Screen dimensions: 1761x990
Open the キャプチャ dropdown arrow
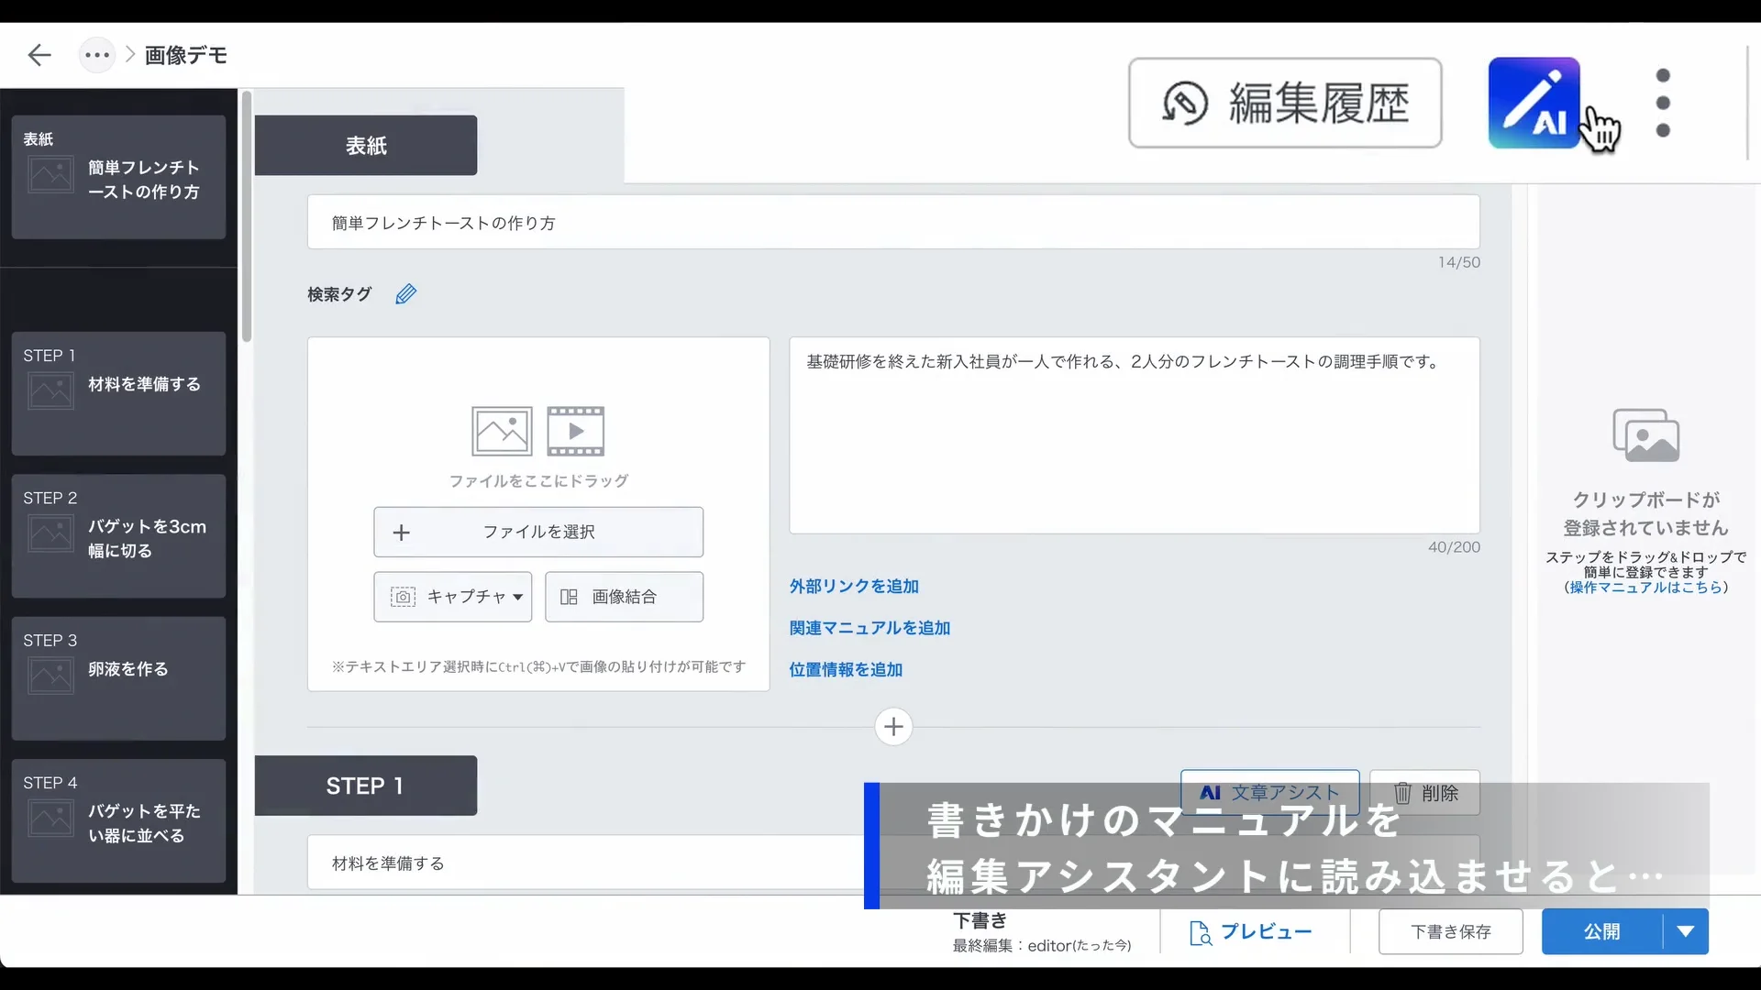(x=518, y=596)
